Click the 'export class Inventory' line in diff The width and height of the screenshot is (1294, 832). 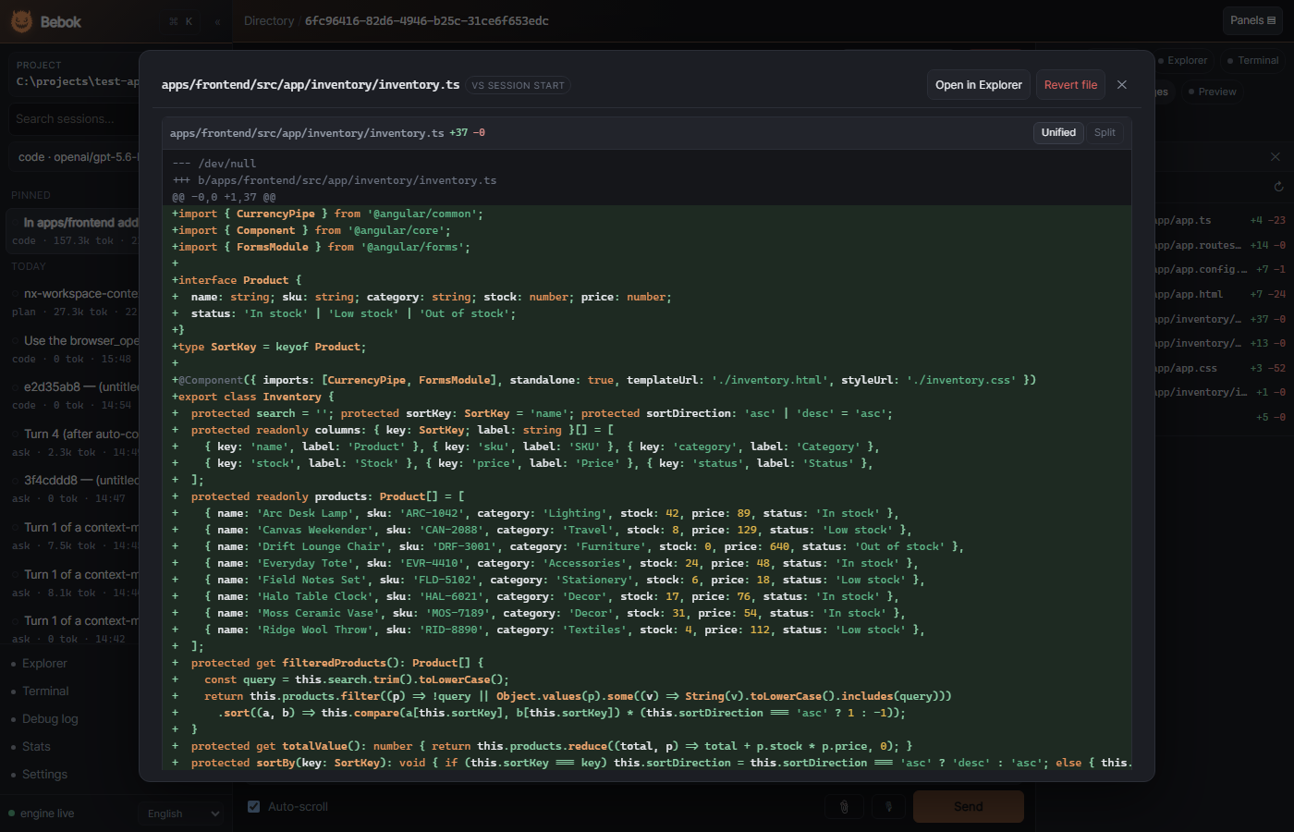click(x=253, y=397)
